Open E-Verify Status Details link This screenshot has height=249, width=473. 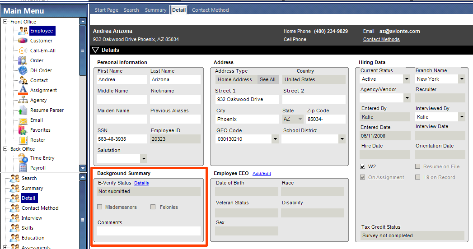coord(141,183)
